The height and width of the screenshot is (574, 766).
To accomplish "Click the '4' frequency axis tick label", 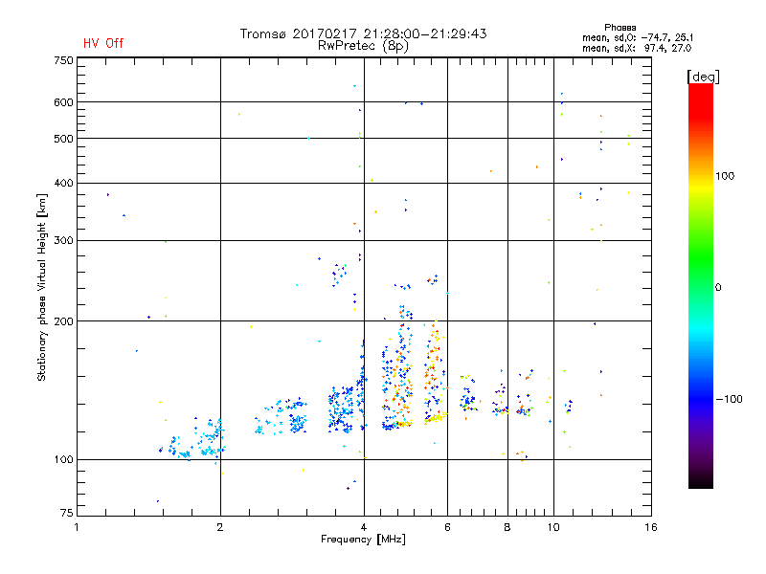I will click(x=364, y=527).
